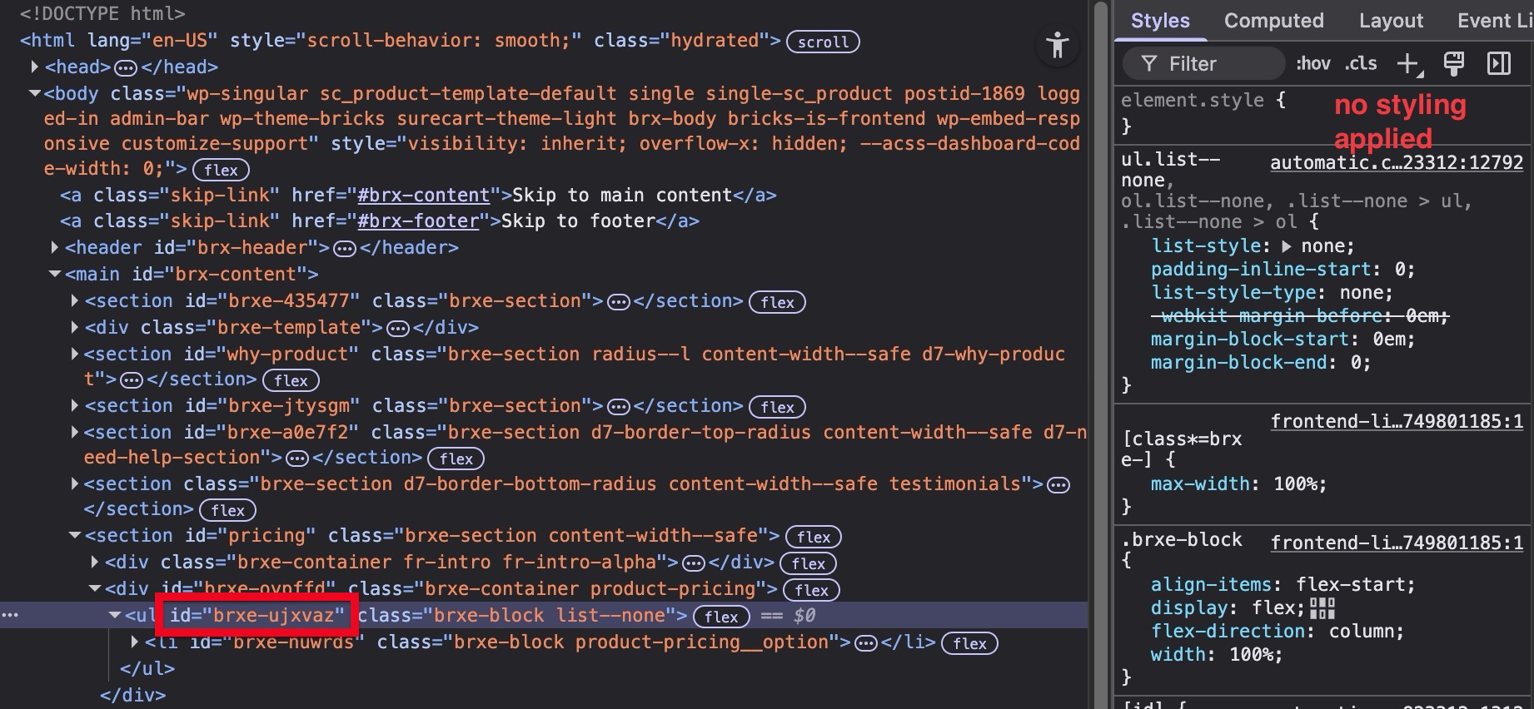
Task: Toggle the :hov element state panel
Action: tap(1312, 64)
